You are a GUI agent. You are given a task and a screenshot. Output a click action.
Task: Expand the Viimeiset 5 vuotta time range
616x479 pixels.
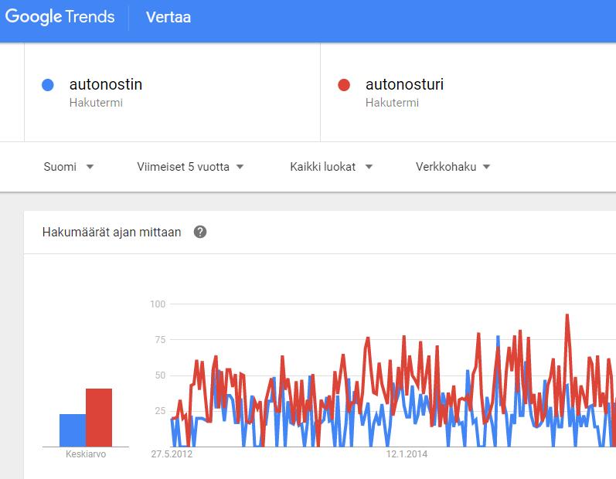(x=190, y=167)
